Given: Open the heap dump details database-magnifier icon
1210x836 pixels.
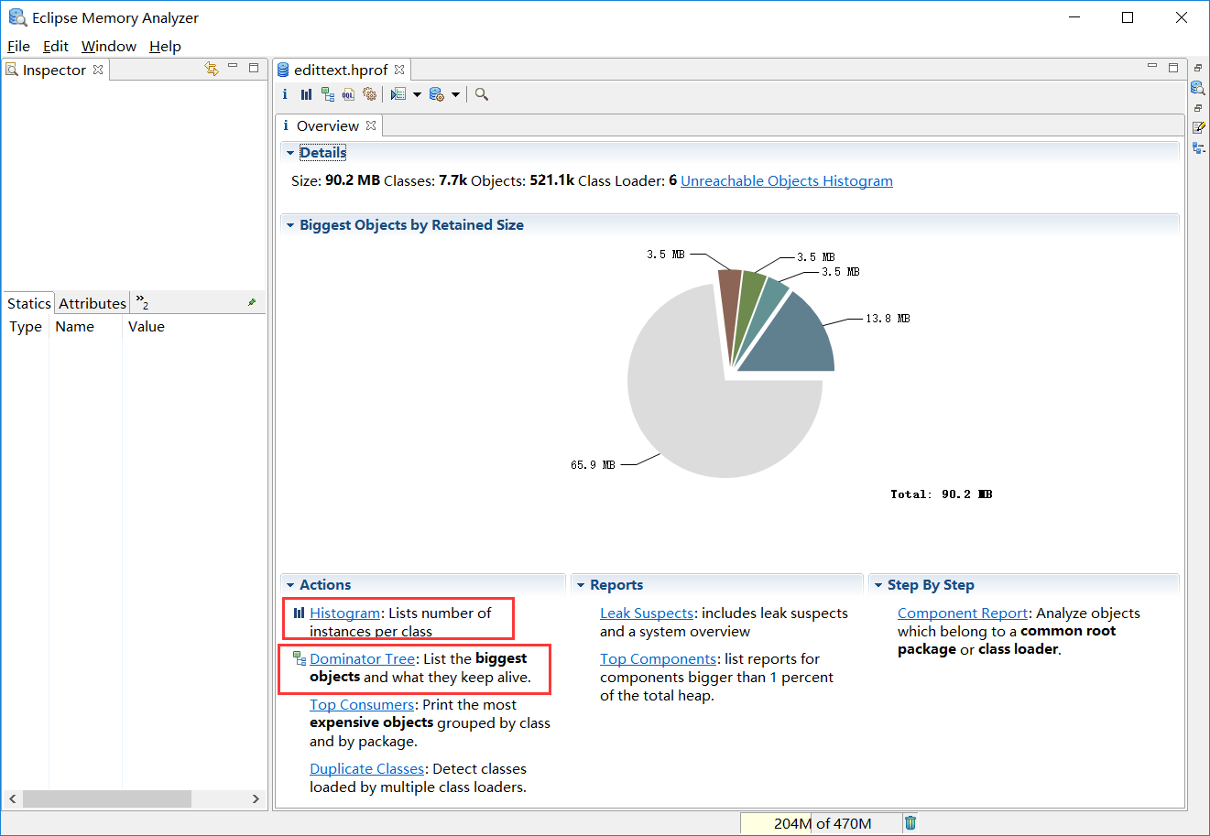Looking at the screenshot, I should [x=1198, y=88].
